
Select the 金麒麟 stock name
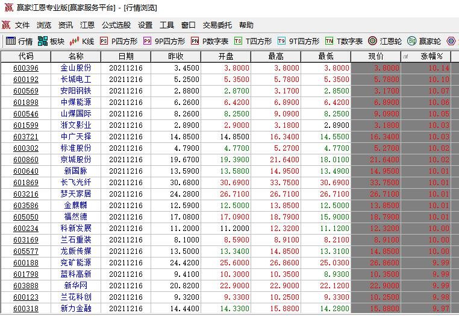pos(76,205)
